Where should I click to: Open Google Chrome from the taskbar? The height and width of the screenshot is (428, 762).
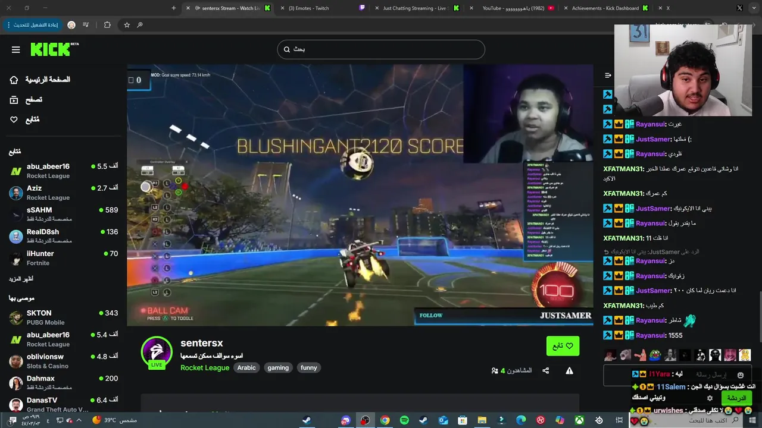point(385,420)
